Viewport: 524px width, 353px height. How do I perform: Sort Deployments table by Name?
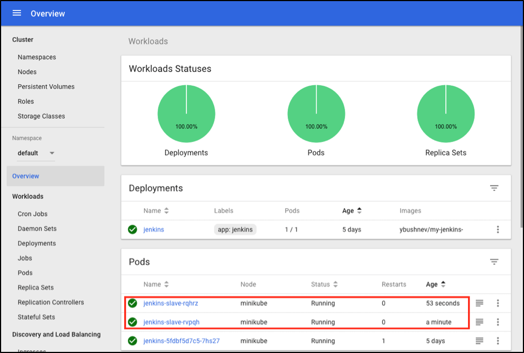pyautogui.click(x=156, y=211)
